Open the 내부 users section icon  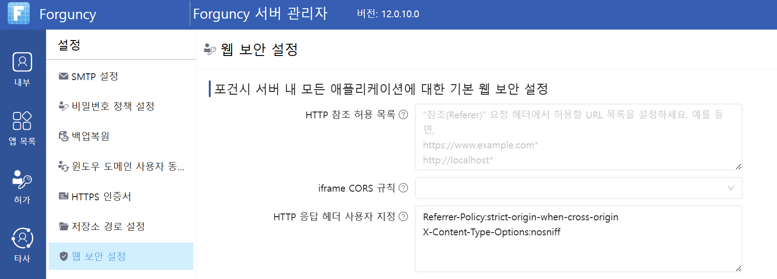tap(22, 62)
